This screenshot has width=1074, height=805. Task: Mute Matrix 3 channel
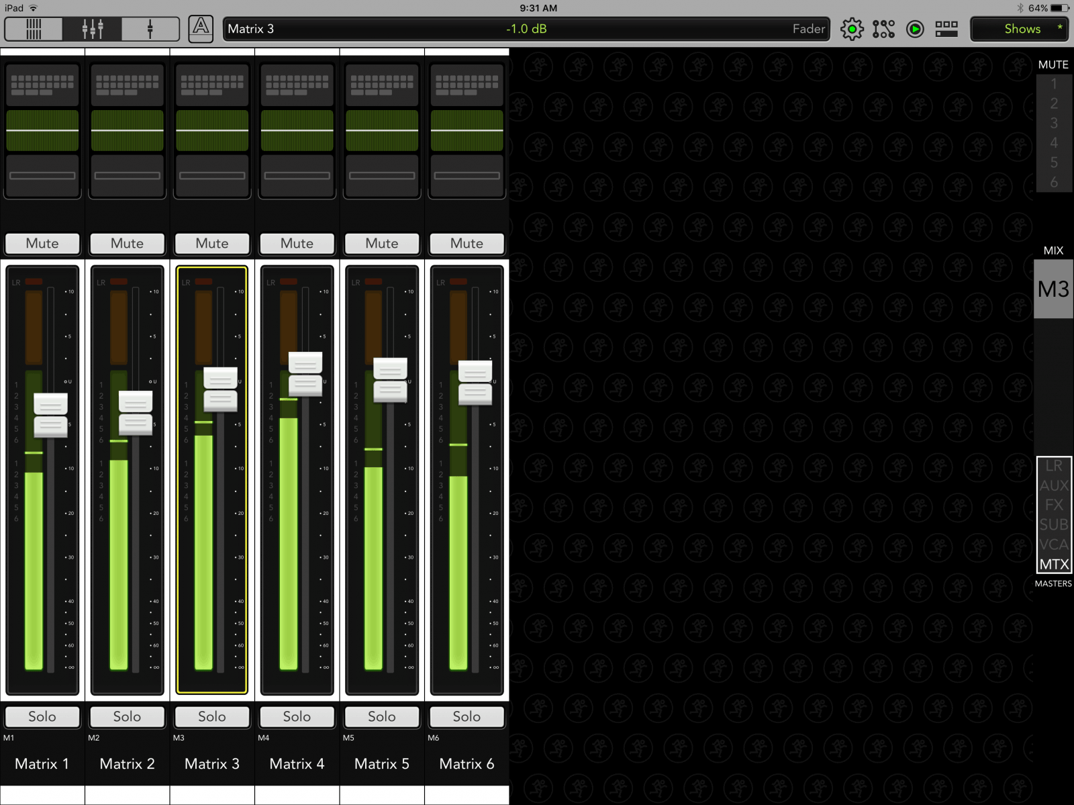tap(212, 244)
